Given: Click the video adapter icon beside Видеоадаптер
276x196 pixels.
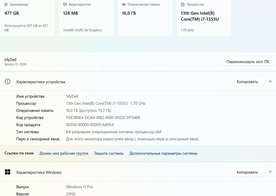Looking at the screenshot, I should click(65, 4).
